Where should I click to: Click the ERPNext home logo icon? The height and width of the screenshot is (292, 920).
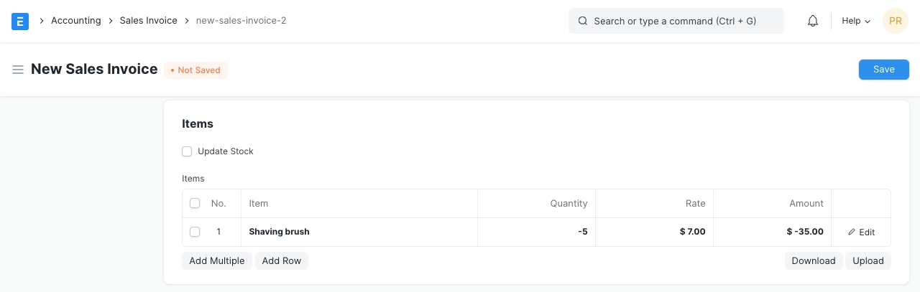point(20,21)
